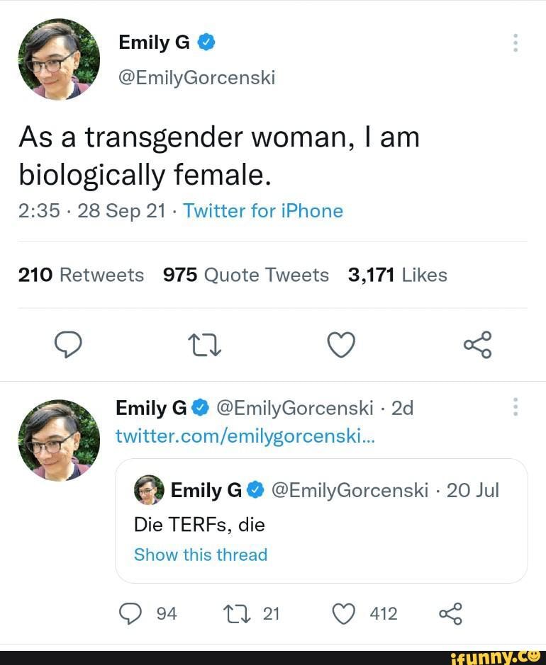Like the top tweet
This screenshot has width=546, height=665.
pyautogui.click(x=341, y=345)
